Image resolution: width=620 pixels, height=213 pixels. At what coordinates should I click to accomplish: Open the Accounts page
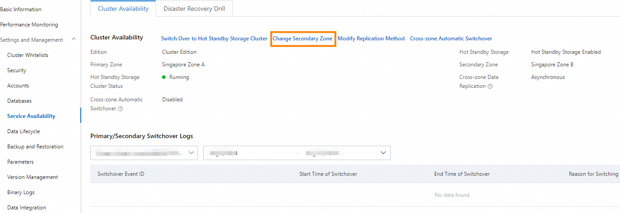pyautogui.click(x=18, y=86)
